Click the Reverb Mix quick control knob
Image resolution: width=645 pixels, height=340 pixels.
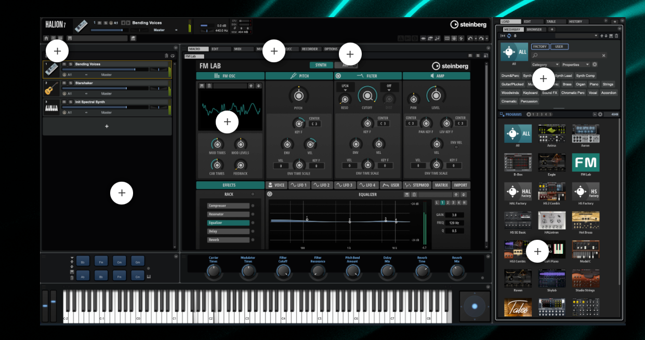pyautogui.click(x=457, y=271)
